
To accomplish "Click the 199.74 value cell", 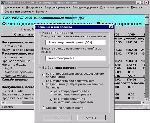I will (x=131, y=68).
